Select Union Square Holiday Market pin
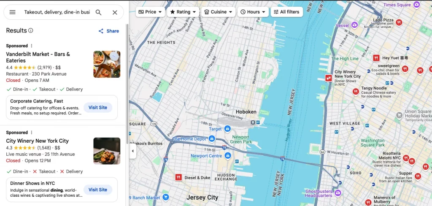 tap(399, 115)
